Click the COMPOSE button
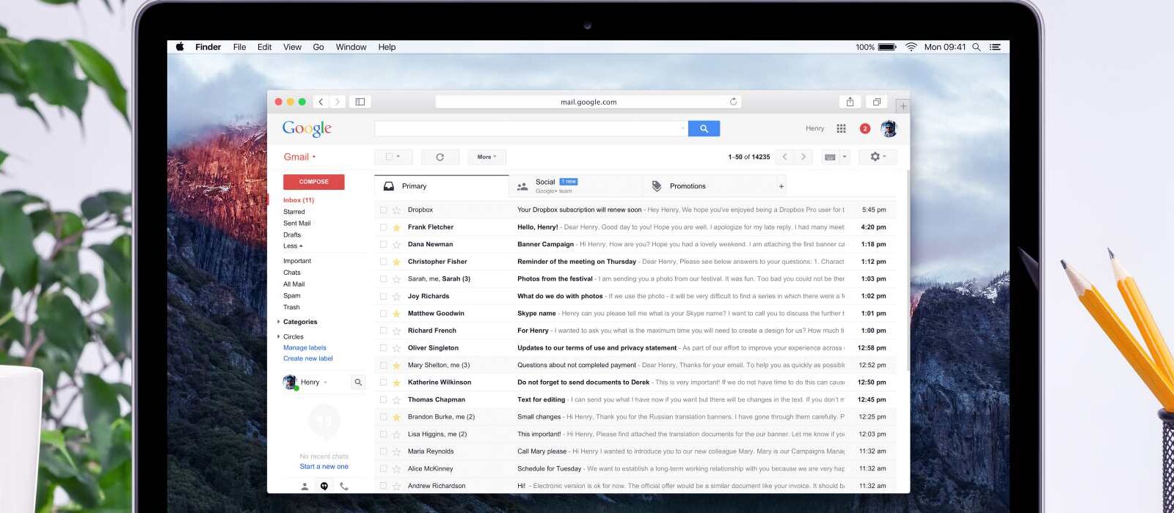 pos(314,182)
